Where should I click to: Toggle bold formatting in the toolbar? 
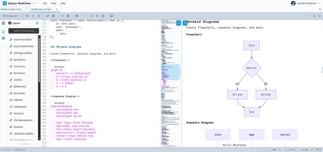tap(27, 16)
